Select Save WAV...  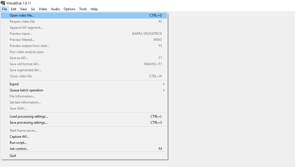click(x=84, y=108)
